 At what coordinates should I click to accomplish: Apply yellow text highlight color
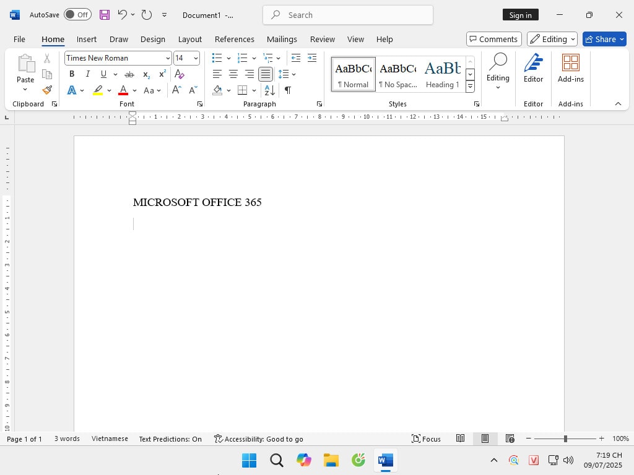coord(98,90)
